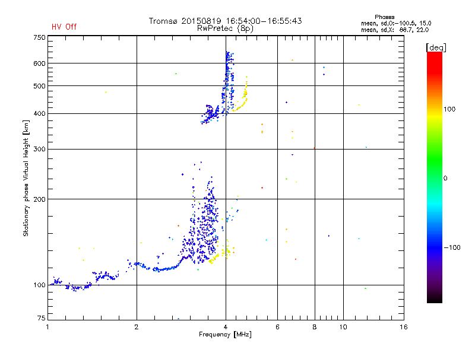Viewport: 475px width, 356px height.
Task: Click the y-axis tick label "500"
Action: [39, 86]
